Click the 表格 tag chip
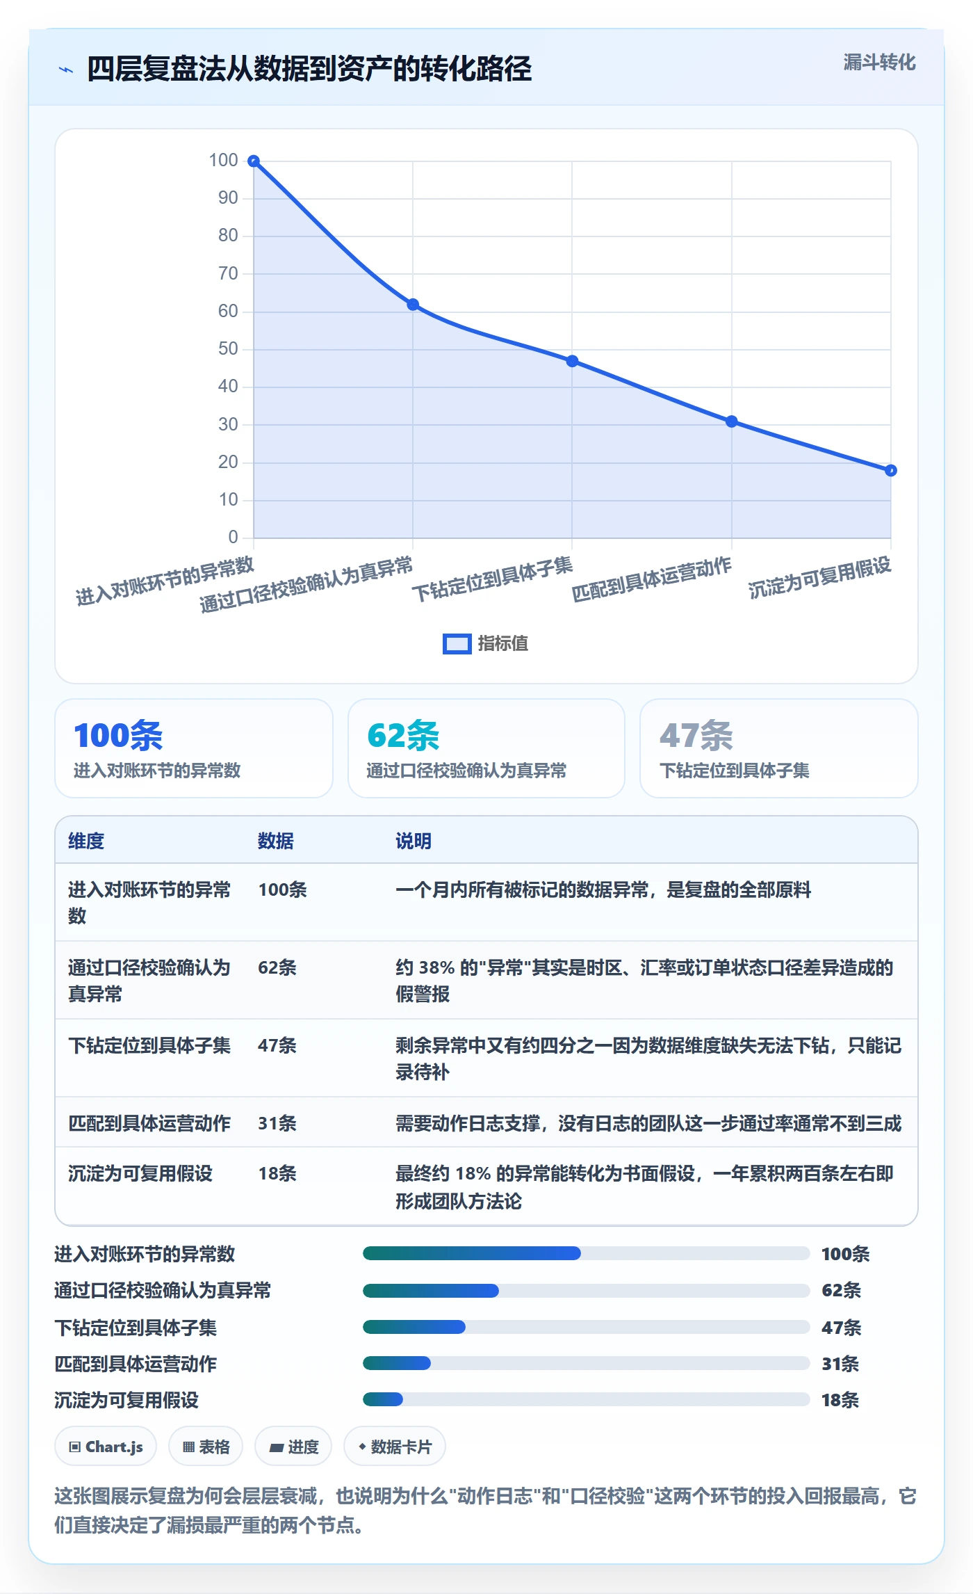This screenshot has width=973, height=1594. pos(206,1447)
